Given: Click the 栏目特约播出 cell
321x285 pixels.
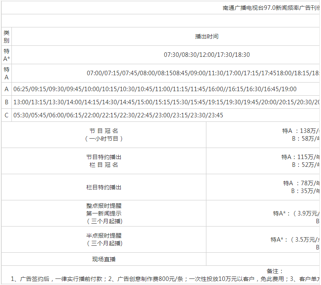Looking at the screenshot, I should [104, 187].
